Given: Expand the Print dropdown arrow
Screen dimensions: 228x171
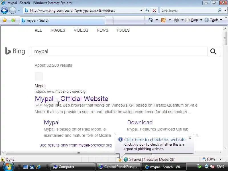Looking at the screenshot, I should pos(182,20).
